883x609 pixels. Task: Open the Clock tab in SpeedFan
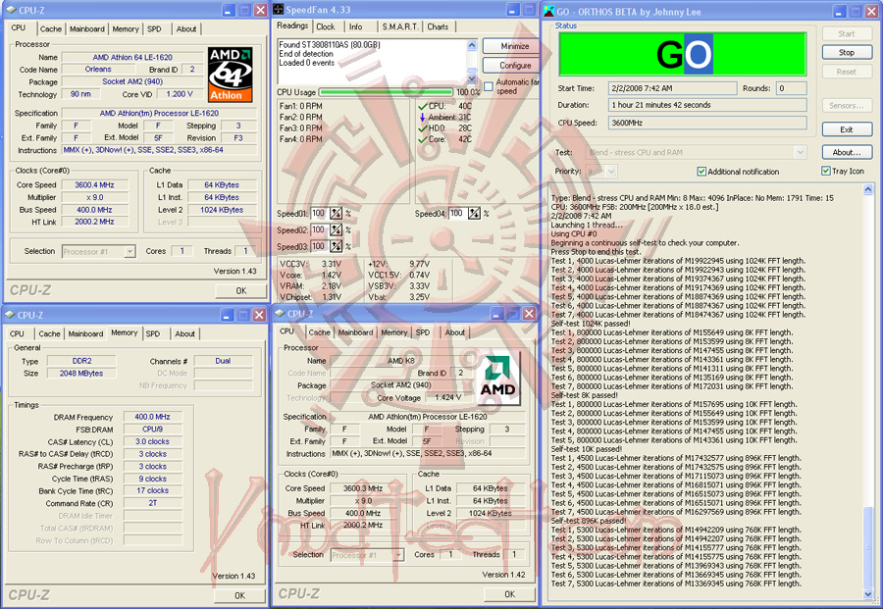326,26
